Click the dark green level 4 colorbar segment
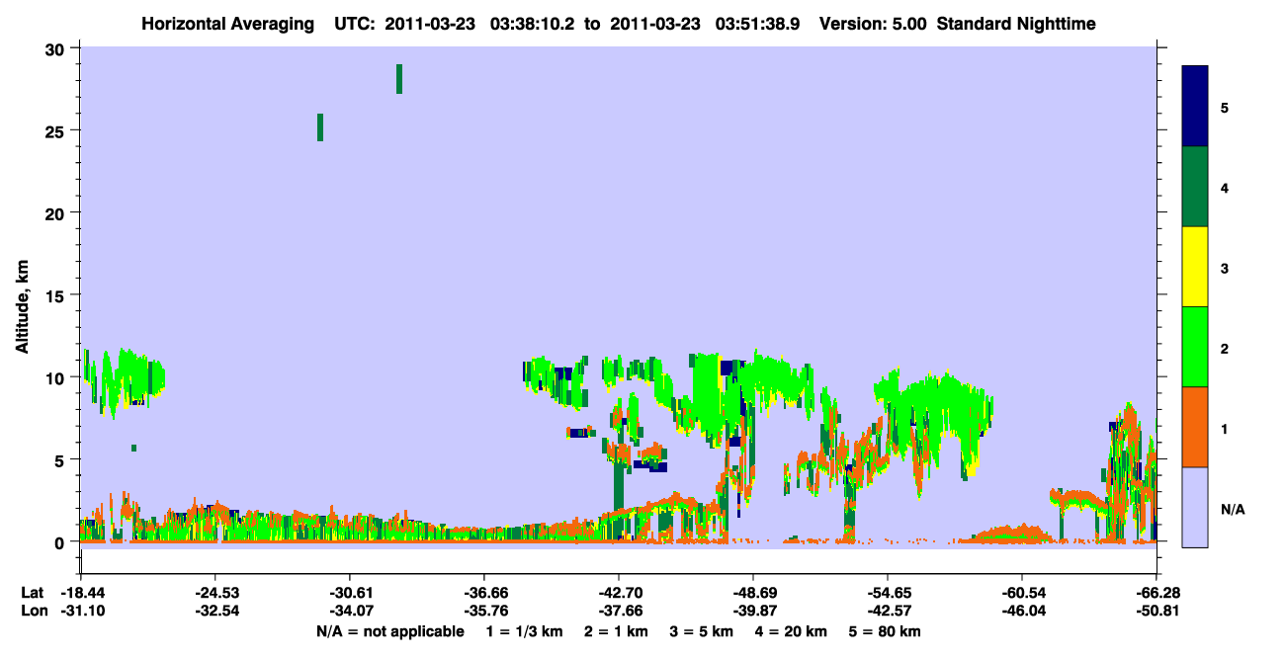The height and width of the screenshot is (659, 1285). [1195, 187]
